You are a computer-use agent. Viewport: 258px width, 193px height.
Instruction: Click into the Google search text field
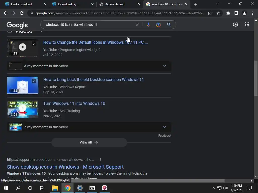click(x=89, y=25)
